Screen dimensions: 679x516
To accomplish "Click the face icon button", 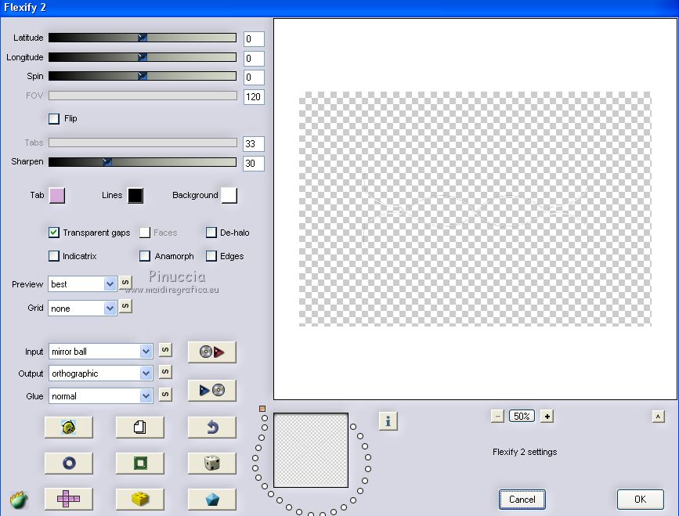I will coord(68,428).
